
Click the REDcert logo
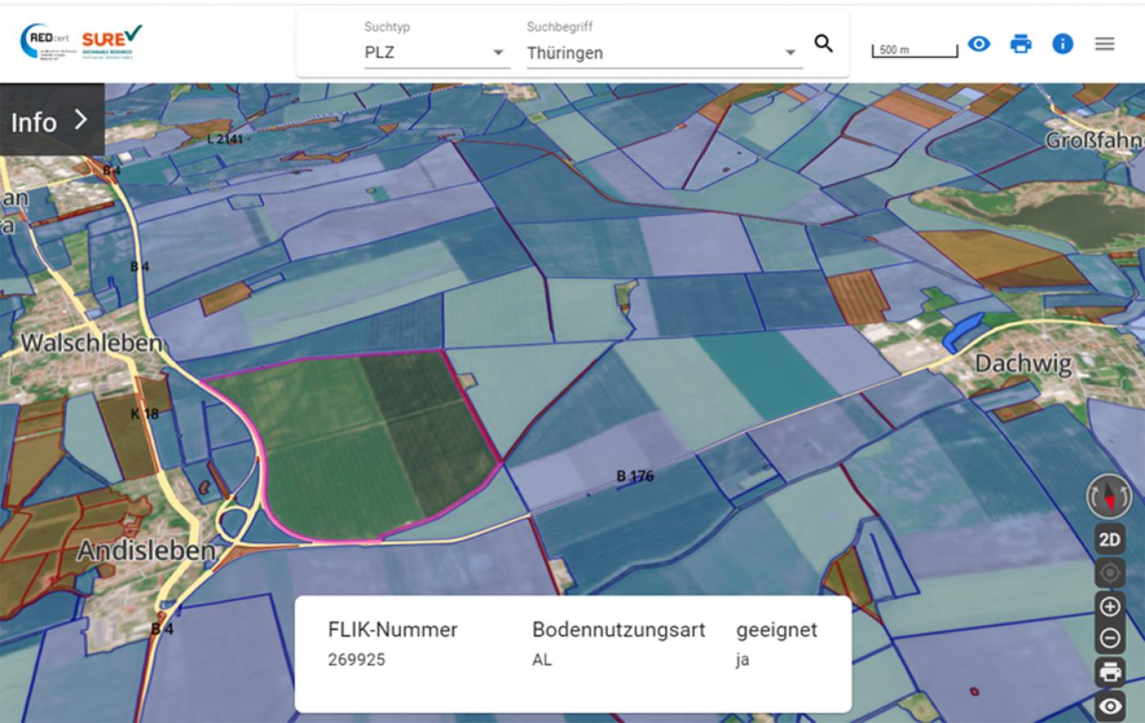click(46, 41)
